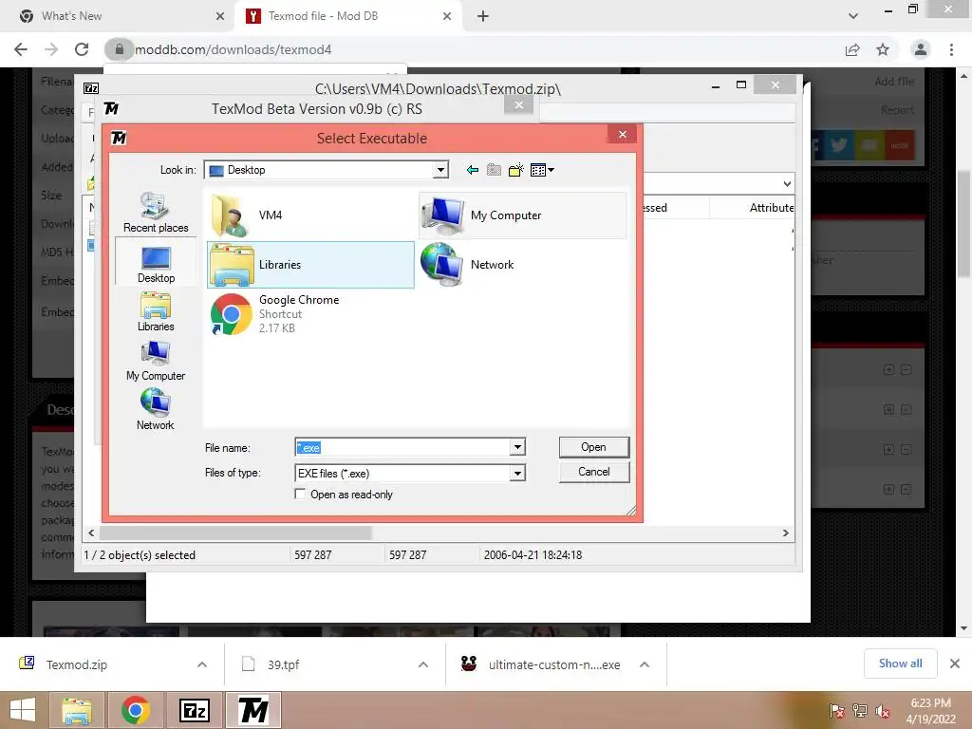Expand the File name dropdown arrow
972x729 pixels.
point(517,447)
